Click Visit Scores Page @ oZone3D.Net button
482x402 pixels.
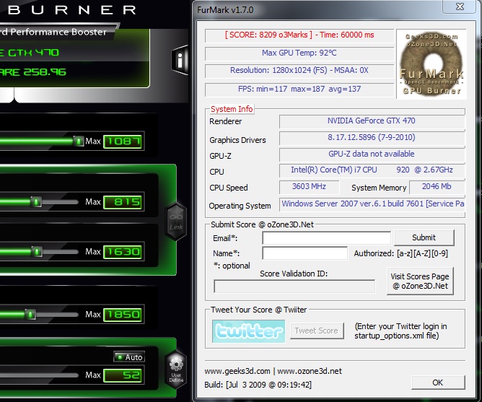point(420,281)
